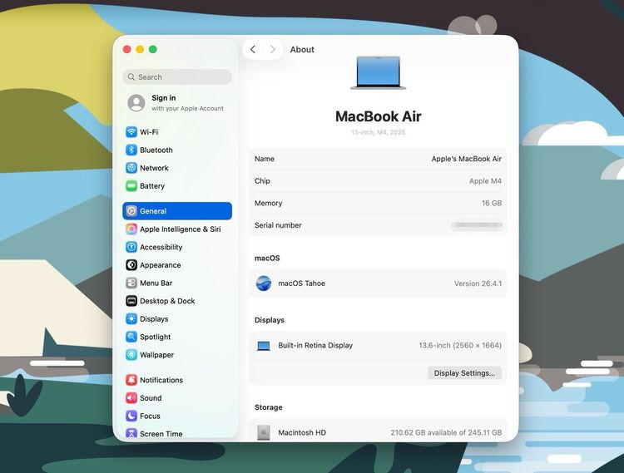Go back with the left chevron
Image resolution: width=624 pixels, height=473 pixels.
click(253, 49)
